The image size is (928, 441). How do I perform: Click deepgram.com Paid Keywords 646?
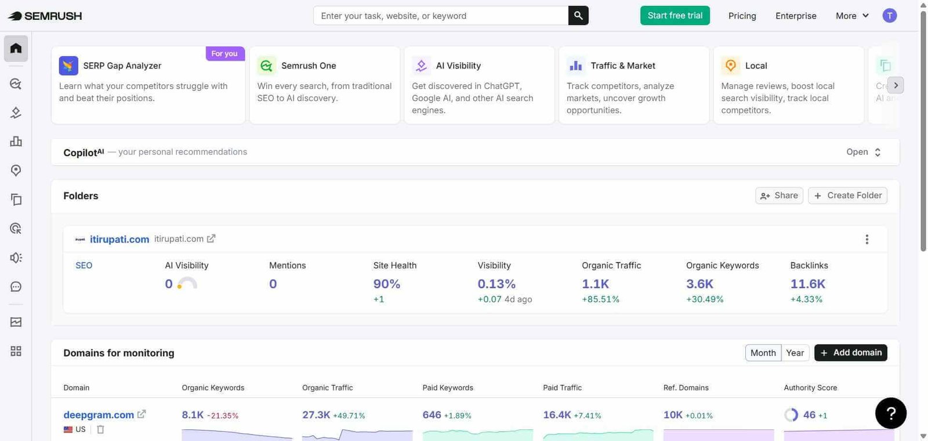point(432,415)
